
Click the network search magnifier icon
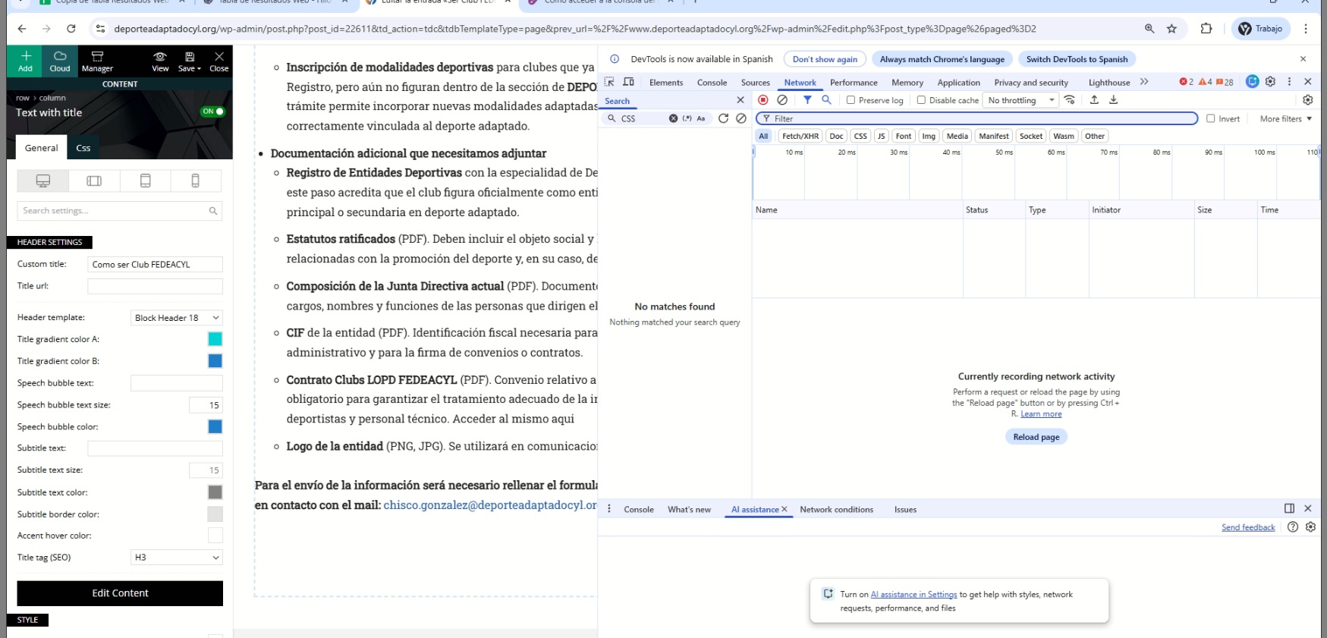(x=826, y=100)
